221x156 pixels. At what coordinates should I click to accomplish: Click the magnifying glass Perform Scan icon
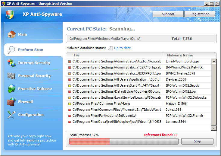pyautogui.click(x=11, y=50)
